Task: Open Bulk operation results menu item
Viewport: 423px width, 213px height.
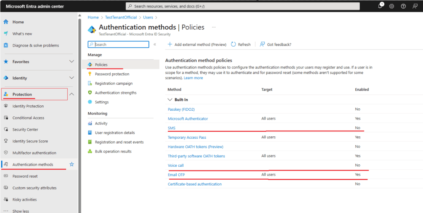Action: tap(113, 151)
